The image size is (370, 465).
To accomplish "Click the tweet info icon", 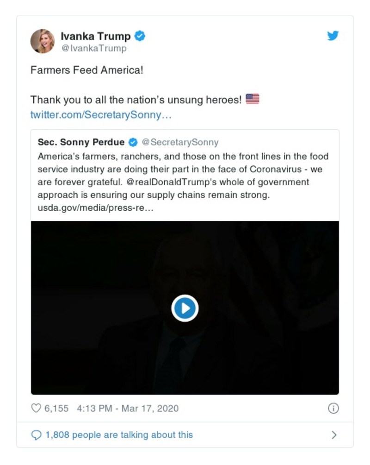I will (x=333, y=408).
